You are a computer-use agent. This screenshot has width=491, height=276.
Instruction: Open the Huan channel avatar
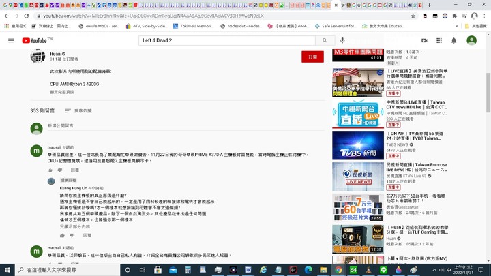38,57
